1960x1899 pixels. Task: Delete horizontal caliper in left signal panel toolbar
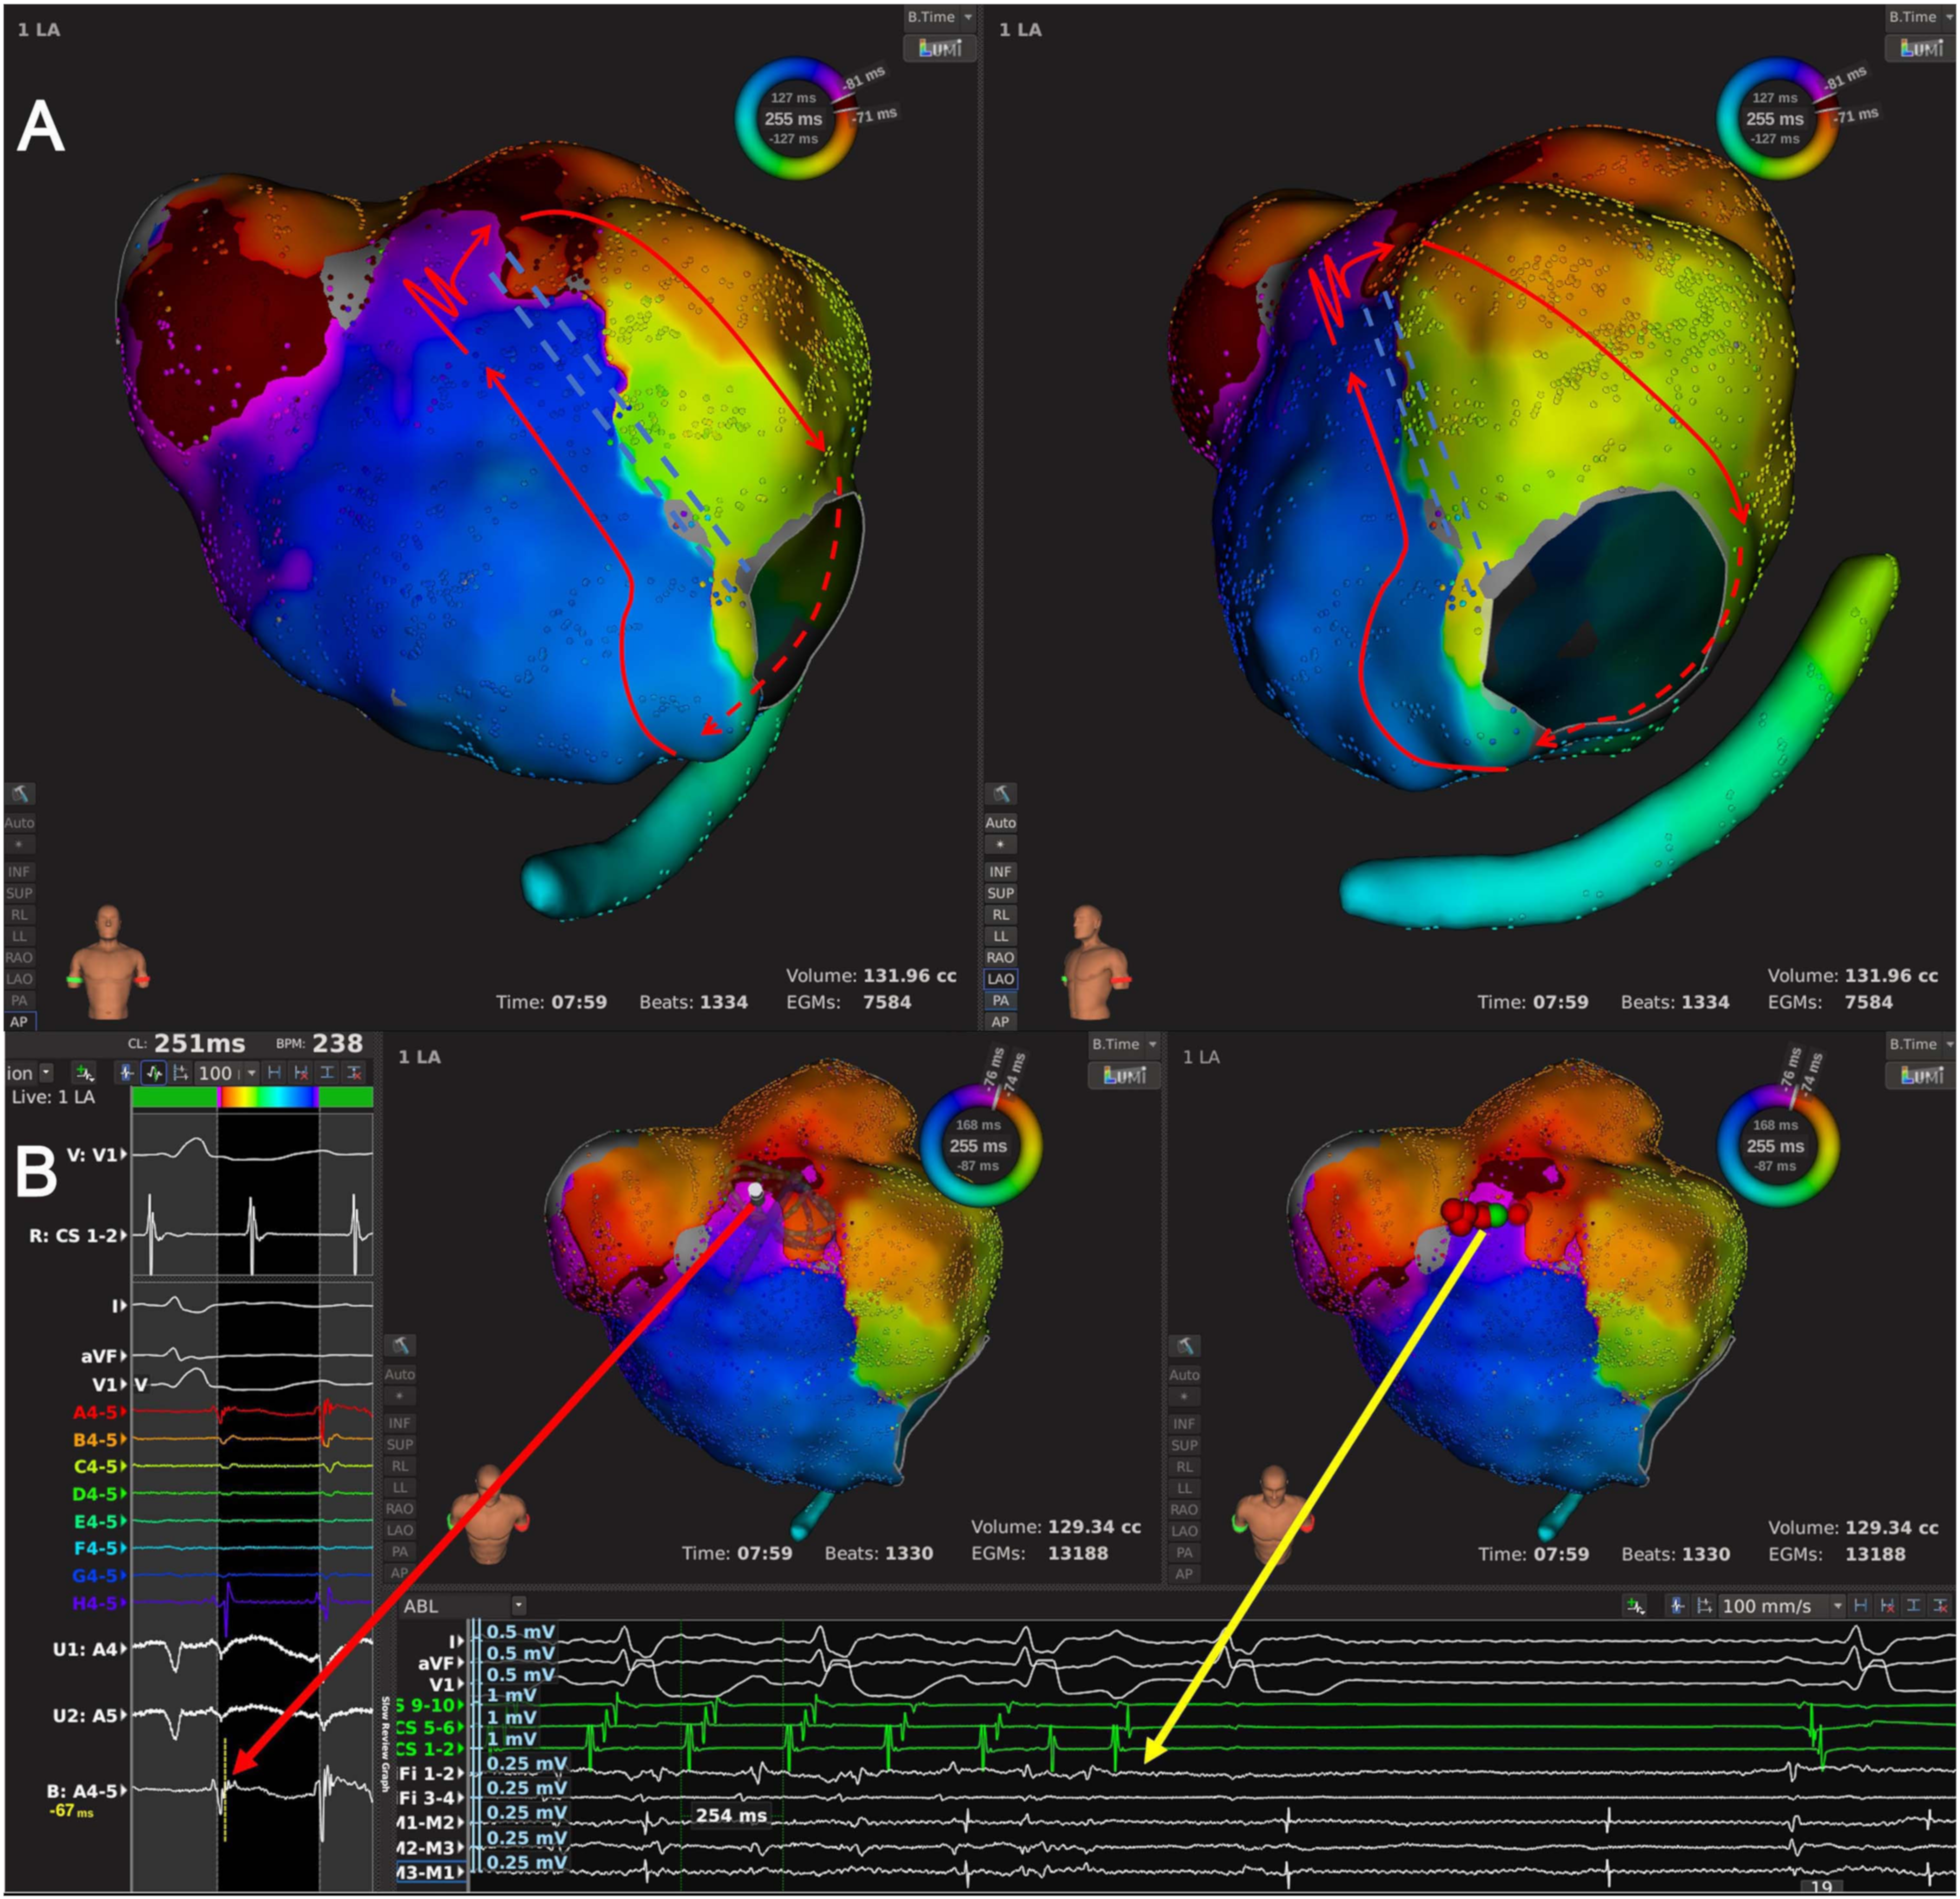[x=301, y=1073]
